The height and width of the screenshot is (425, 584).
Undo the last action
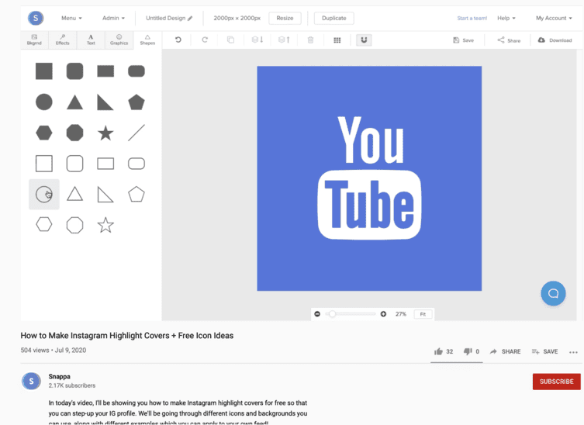tap(178, 40)
